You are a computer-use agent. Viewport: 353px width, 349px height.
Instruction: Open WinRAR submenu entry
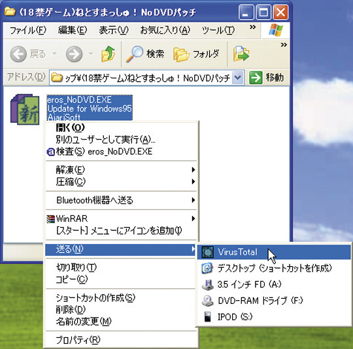121,219
